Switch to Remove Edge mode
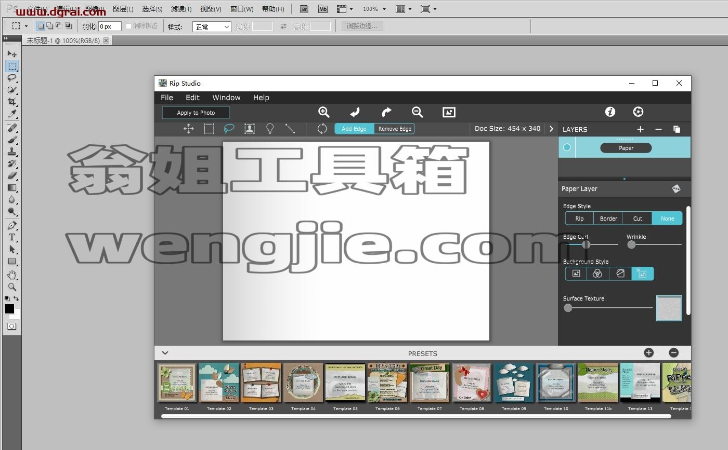Image resolution: width=728 pixels, height=450 pixels. [395, 129]
